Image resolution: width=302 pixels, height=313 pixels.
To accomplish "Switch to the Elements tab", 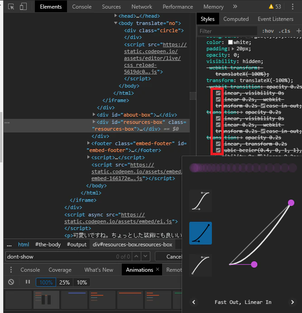I will click(x=51, y=7).
